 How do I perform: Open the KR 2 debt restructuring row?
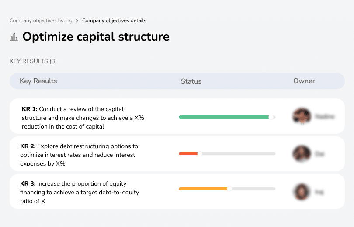(x=79, y=155)
